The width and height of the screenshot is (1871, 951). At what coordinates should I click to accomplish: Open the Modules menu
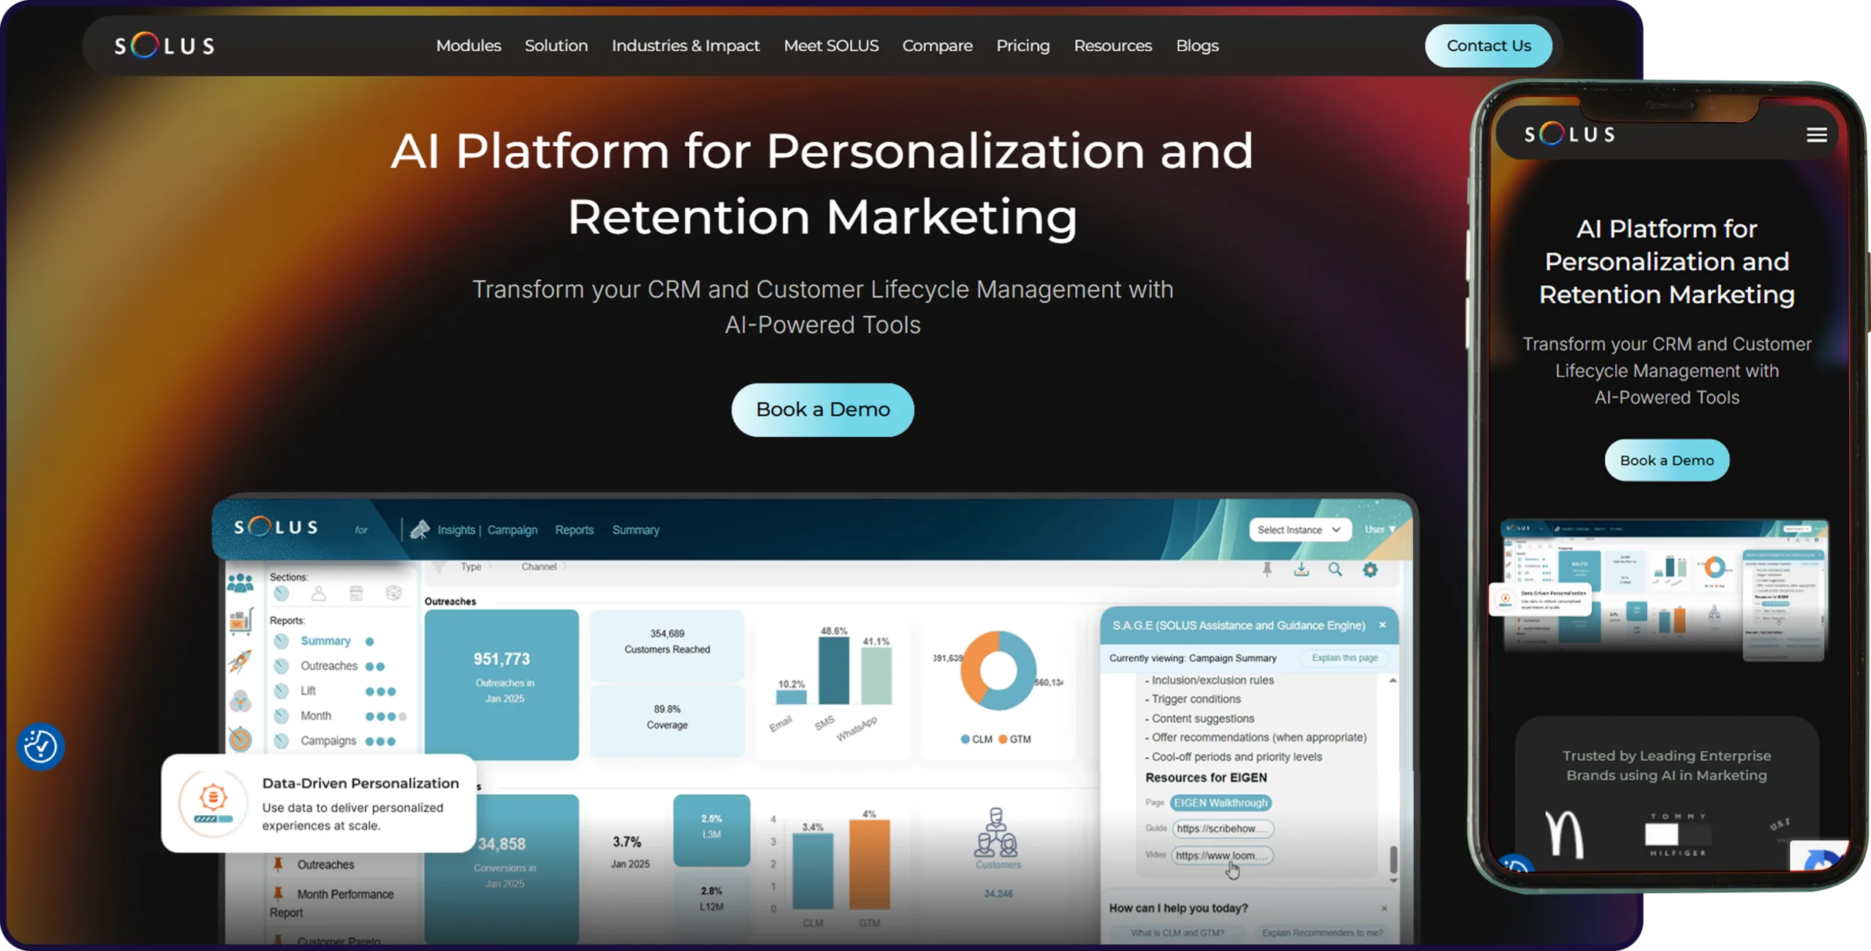pyautogui.click(x=468, y=45)
